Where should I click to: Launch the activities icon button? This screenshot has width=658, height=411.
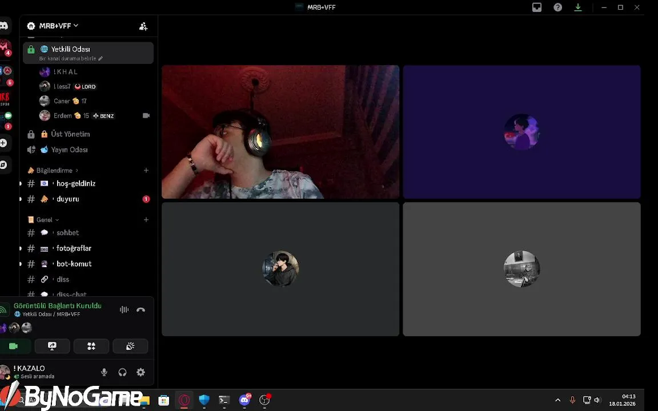91,346
